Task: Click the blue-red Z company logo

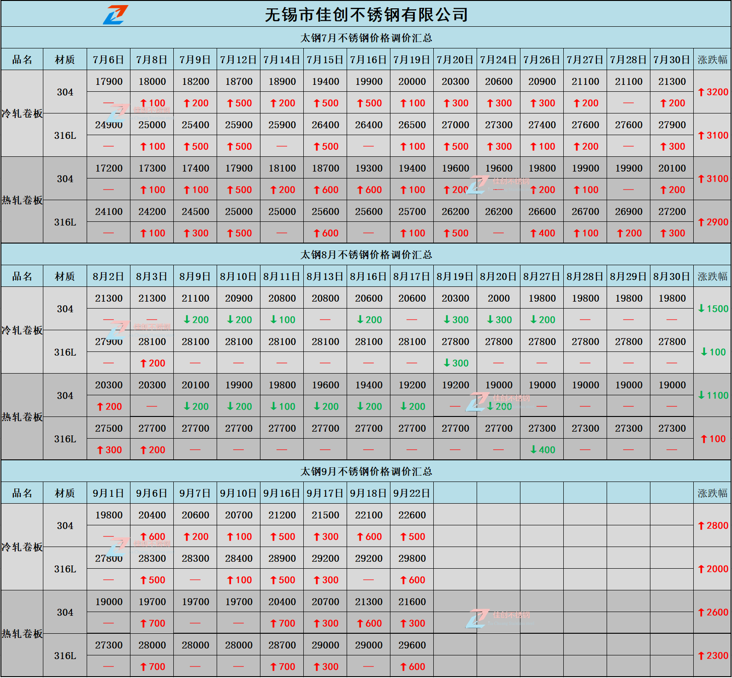Action: [115, 15]
